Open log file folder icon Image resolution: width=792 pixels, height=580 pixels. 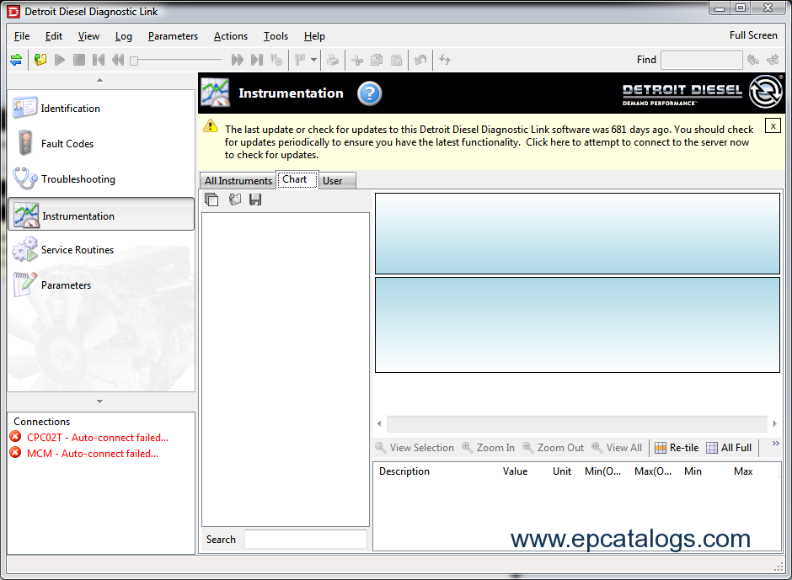tap(40, 60)
